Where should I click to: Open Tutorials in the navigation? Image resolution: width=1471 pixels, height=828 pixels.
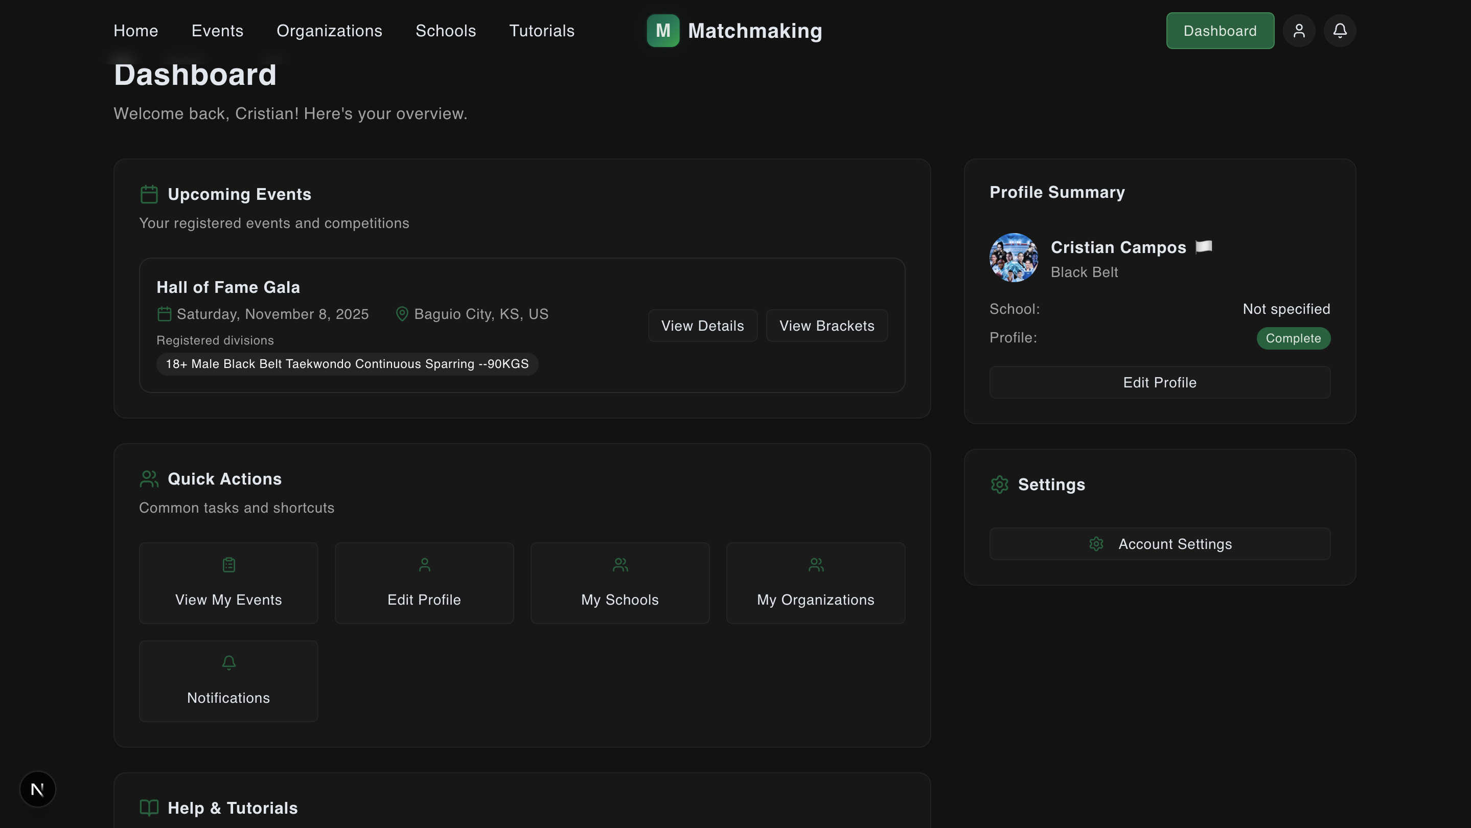(x=542, y=30)
